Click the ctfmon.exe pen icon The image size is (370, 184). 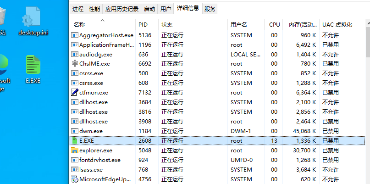click(x=75, y=92)
